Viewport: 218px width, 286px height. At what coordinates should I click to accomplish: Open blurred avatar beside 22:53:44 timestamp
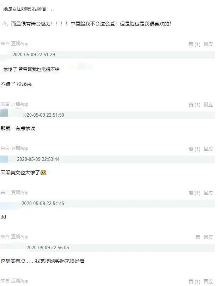(x=4, y=159)
